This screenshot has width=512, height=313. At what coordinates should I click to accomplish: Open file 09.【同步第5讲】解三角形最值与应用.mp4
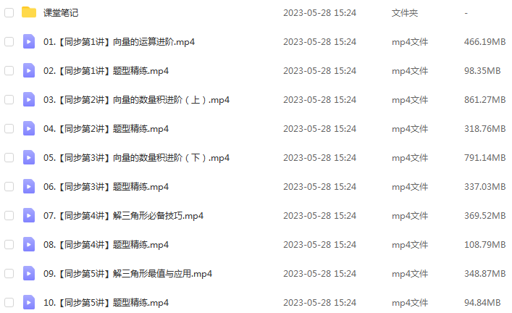point(127,273)
